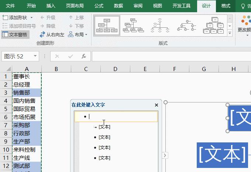This screenshot has height=172, width=251.
Task: Switch to the 格式 tab
Action: click(226, 6)
